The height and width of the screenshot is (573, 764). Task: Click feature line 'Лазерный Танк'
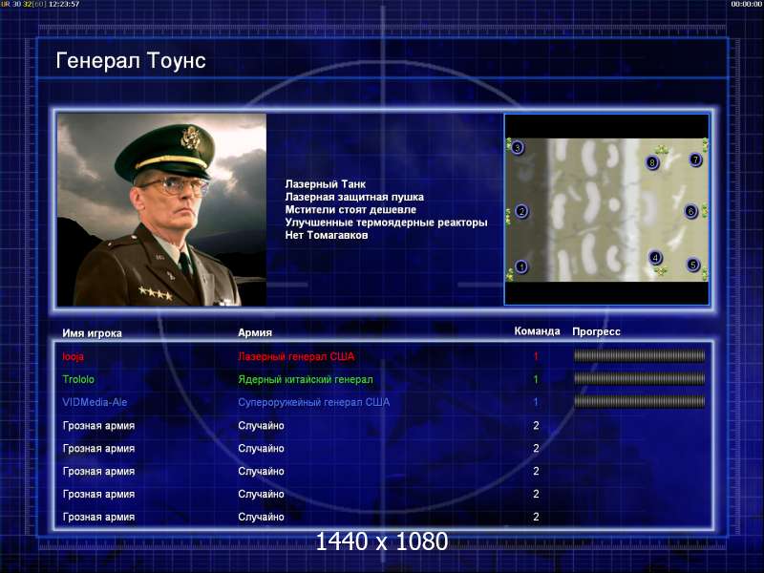(x=325, y=184)
